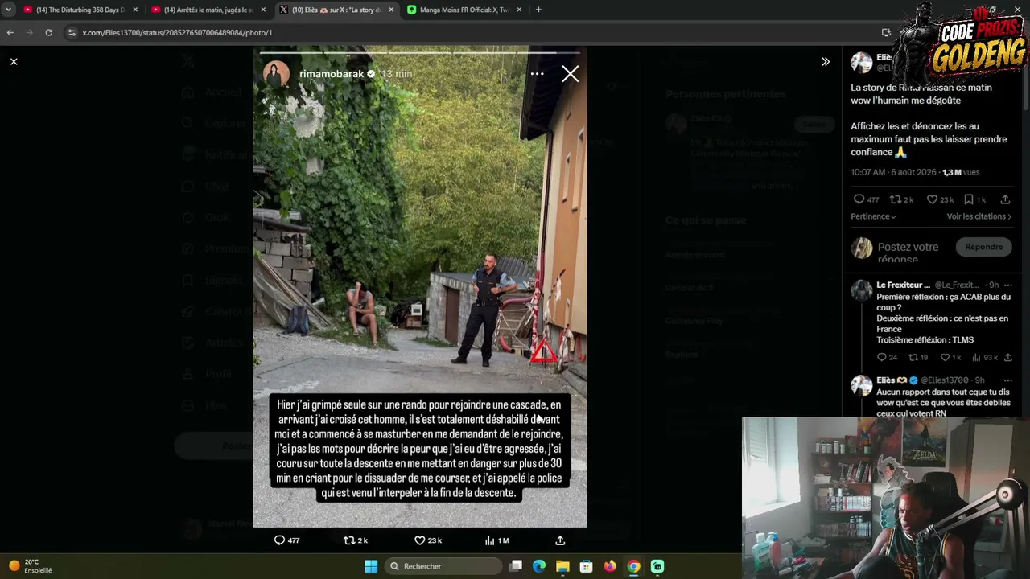Screen dimensions: 1030x579
Task: Go back to the previous page
Action: coord(10,32)
